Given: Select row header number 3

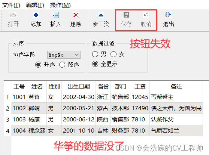Looking at the screenshot, I should [x=7, y=120].
